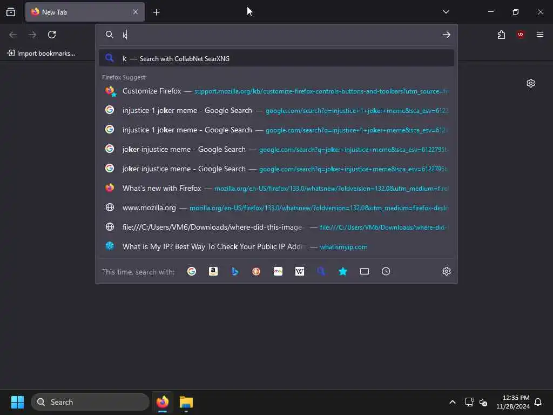Click the address bar magnifier icon

pos(109,35)
